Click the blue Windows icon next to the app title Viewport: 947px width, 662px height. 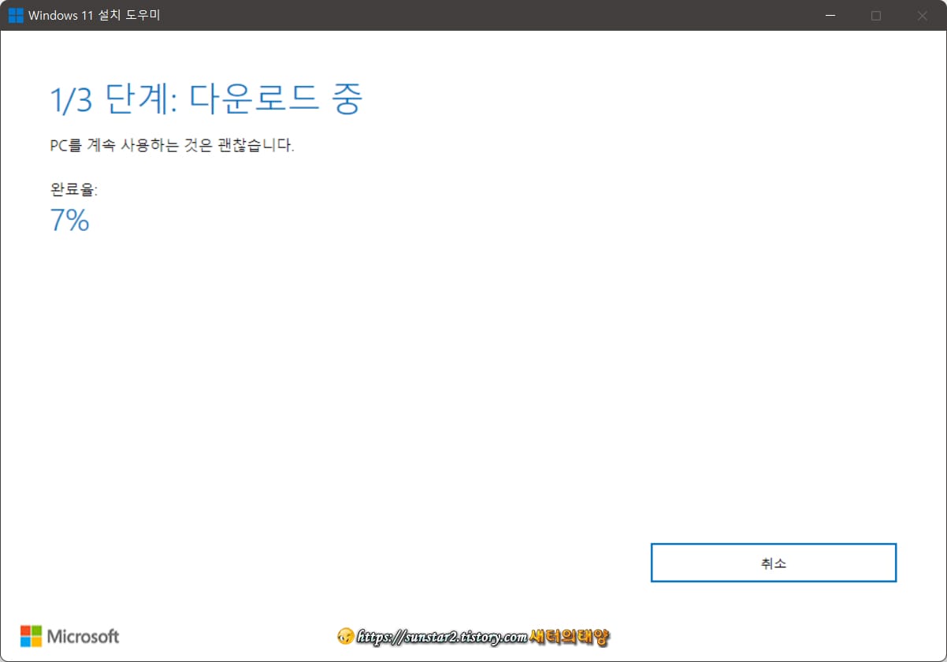click(14, 15)
